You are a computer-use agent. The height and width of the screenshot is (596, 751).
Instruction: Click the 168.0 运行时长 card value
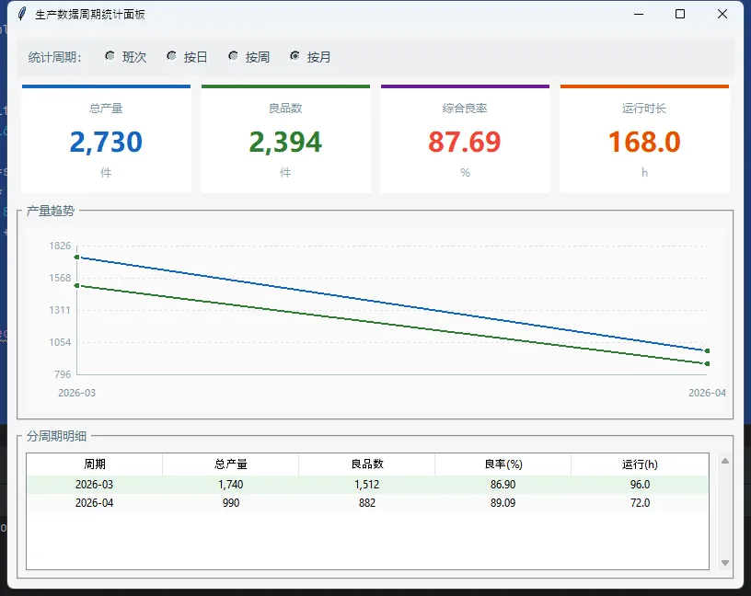(x=644, y=143)
